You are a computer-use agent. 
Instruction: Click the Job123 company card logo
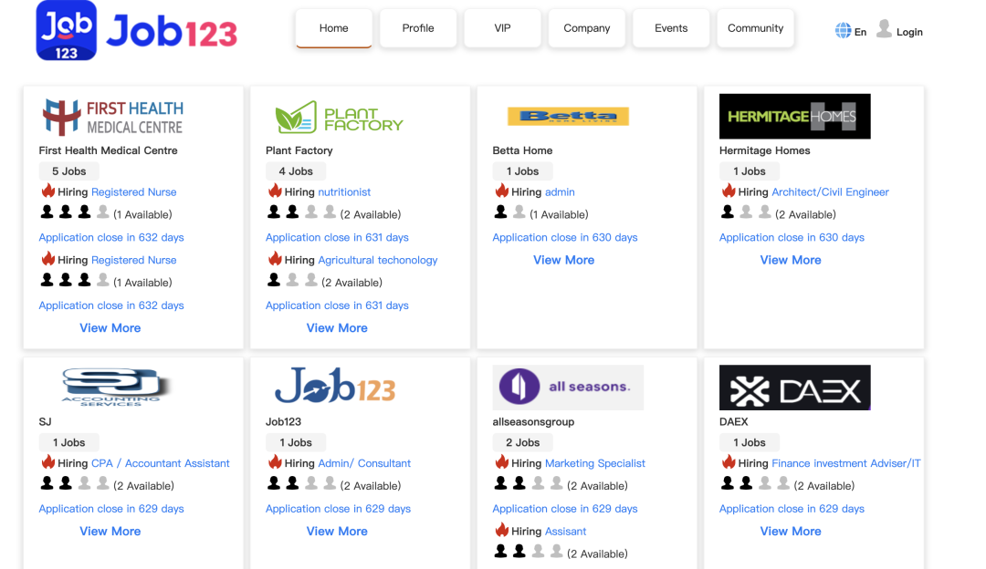click(x=335, y=386)
